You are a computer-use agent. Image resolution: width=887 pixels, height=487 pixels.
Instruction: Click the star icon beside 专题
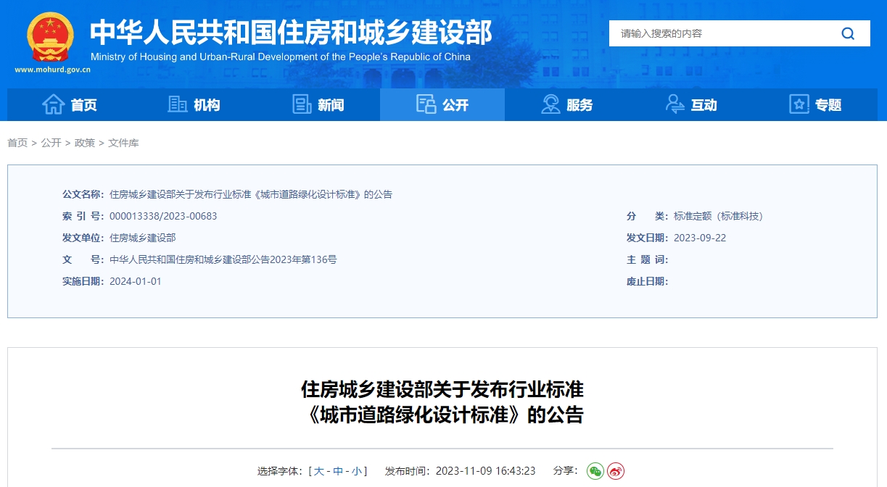click(x=799, y=104)
